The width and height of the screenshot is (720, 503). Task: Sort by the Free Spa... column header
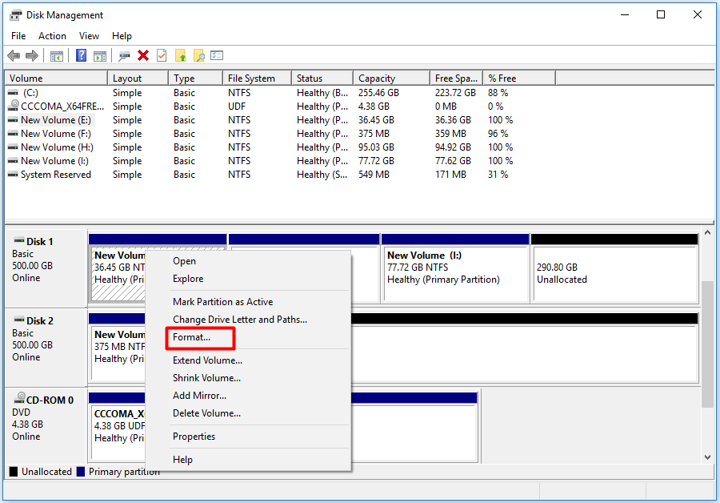pyautogui.click(x=457, y=78)
